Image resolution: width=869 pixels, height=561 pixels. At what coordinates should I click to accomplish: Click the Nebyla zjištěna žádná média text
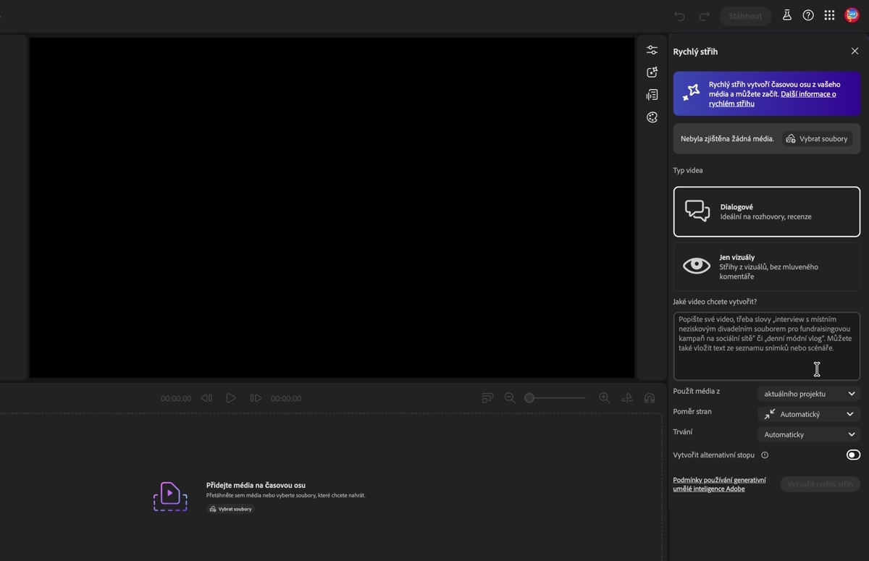[x=727, y=139]
